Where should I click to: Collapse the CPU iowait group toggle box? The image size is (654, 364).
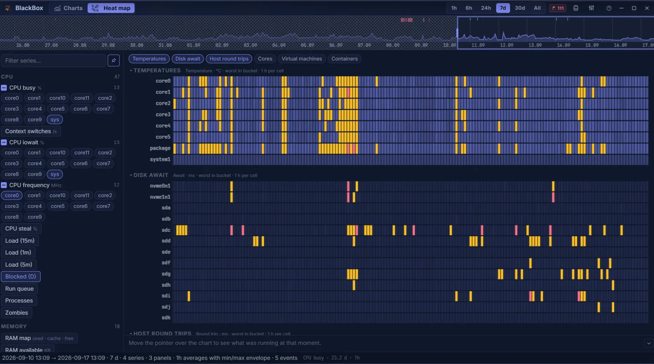tap(4, 142)
